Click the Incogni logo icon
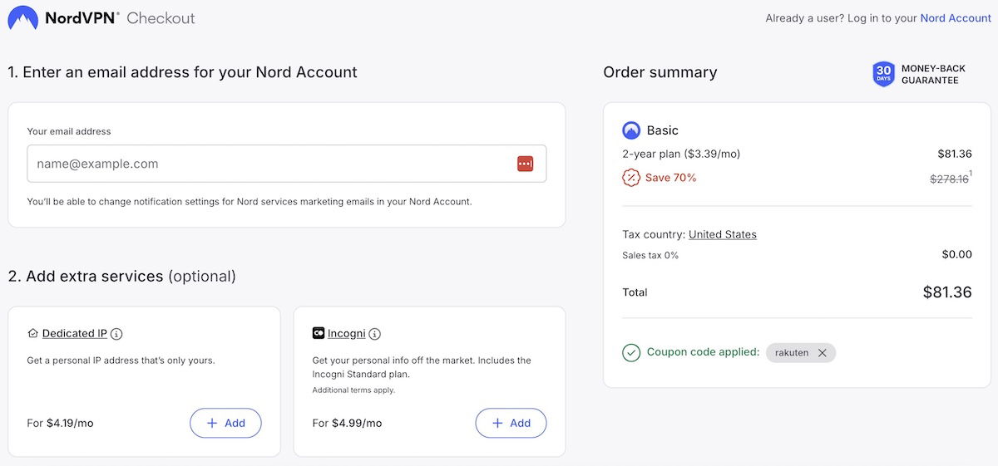This screenshot has height=466, width=998. coord(319,333)
